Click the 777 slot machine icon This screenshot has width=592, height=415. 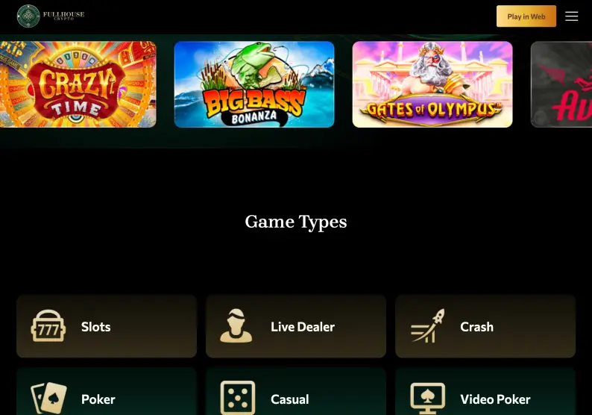[x=48, y=325]
